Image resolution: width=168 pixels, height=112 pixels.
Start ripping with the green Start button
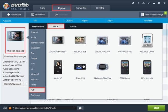[x=156, y=108]
